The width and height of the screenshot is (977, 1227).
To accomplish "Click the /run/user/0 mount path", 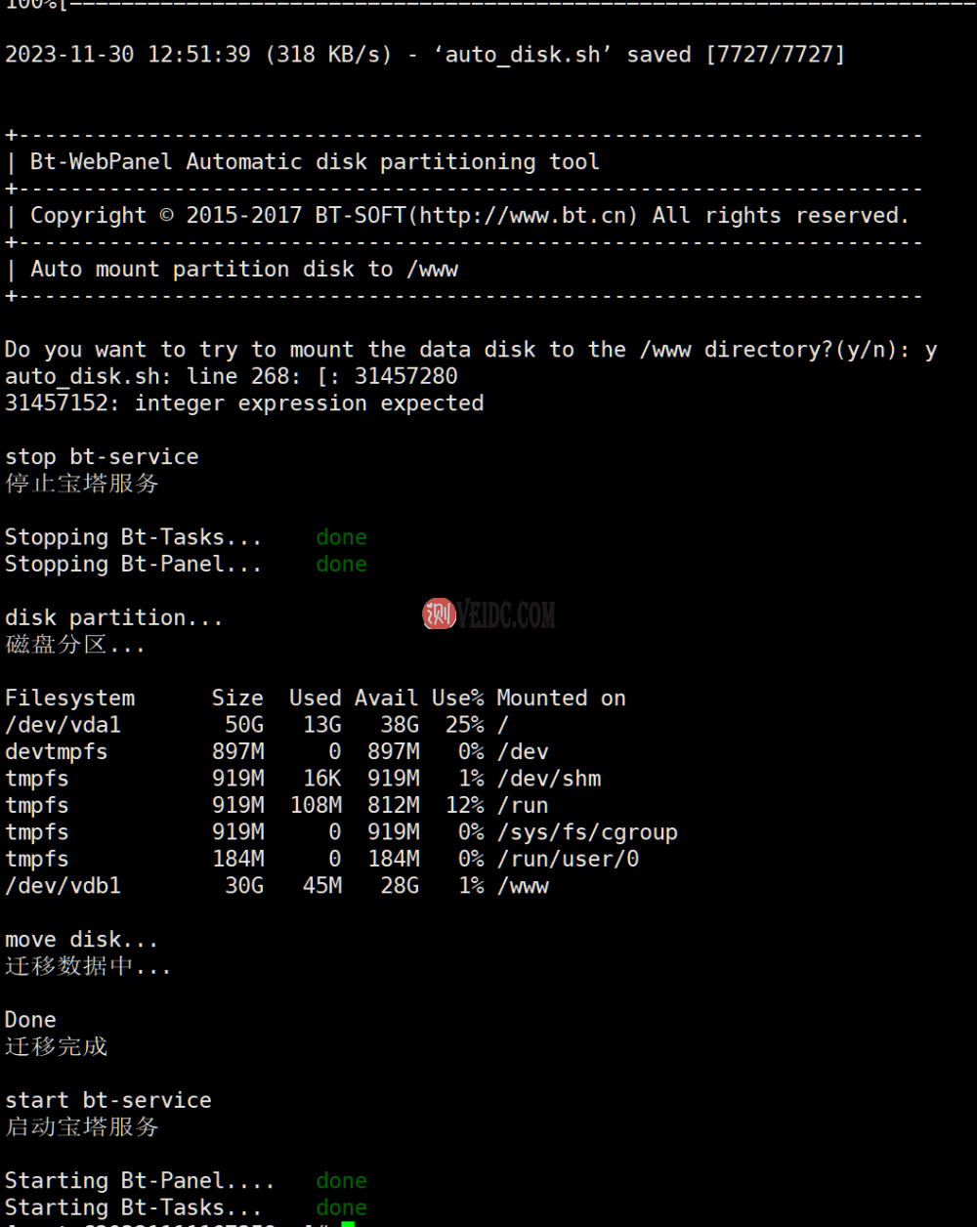I will 568,859.
